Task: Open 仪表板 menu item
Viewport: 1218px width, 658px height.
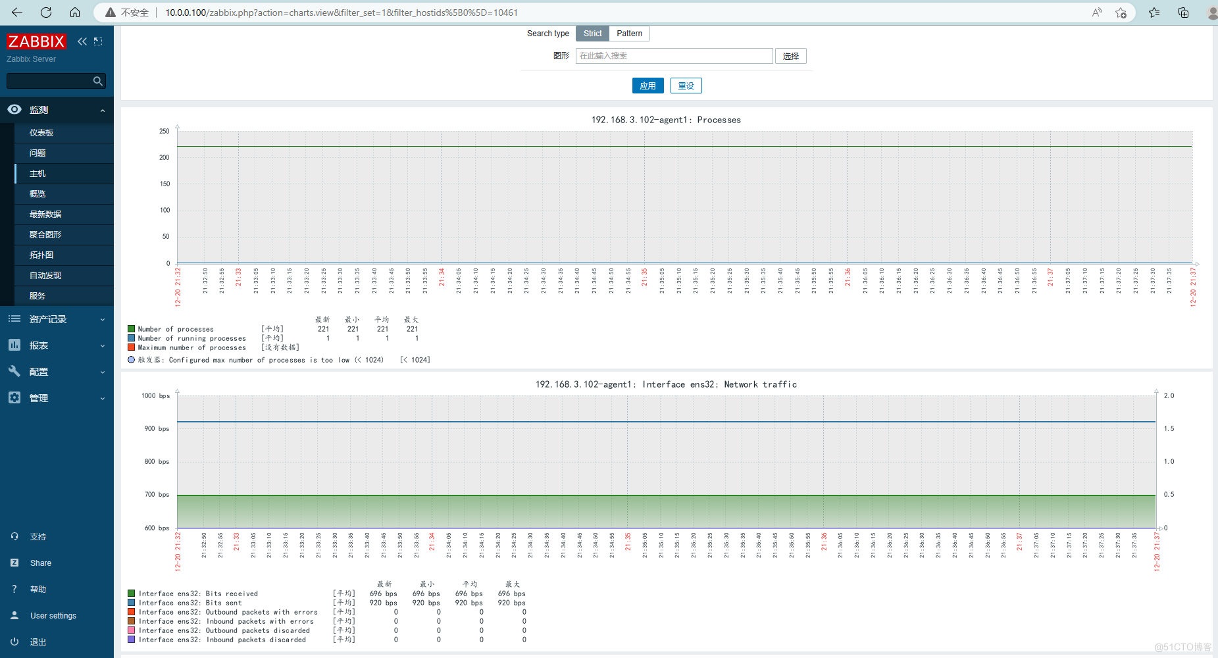Action: pos(64,133)
